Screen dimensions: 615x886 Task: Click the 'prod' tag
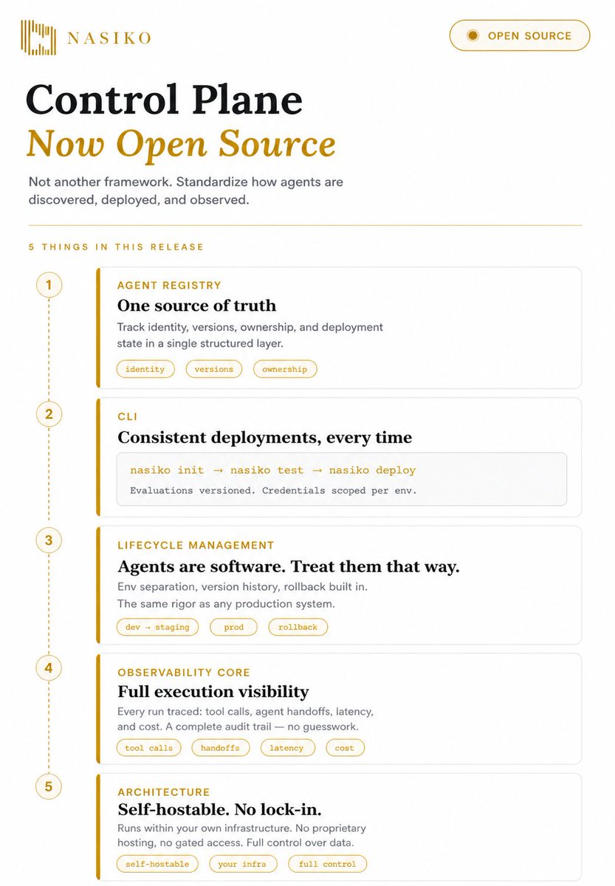(233, 627)
